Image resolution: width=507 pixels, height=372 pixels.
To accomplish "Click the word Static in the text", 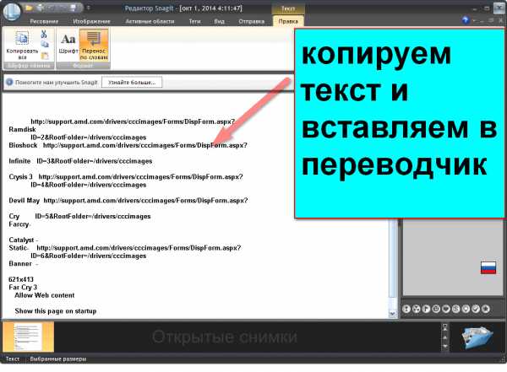I will (x=18, y=248).
